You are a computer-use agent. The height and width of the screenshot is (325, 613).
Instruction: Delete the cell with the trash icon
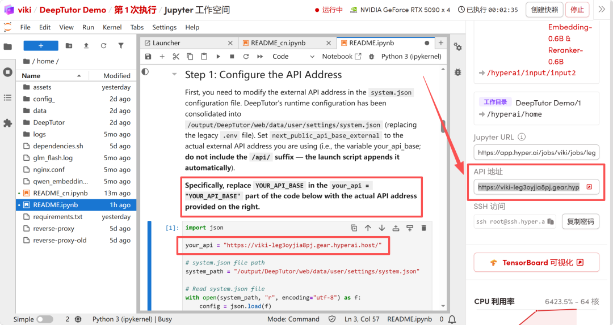[424, 228]
